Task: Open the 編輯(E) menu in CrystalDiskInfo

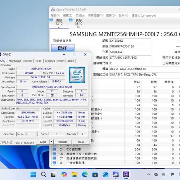Action: click(68, 15)
